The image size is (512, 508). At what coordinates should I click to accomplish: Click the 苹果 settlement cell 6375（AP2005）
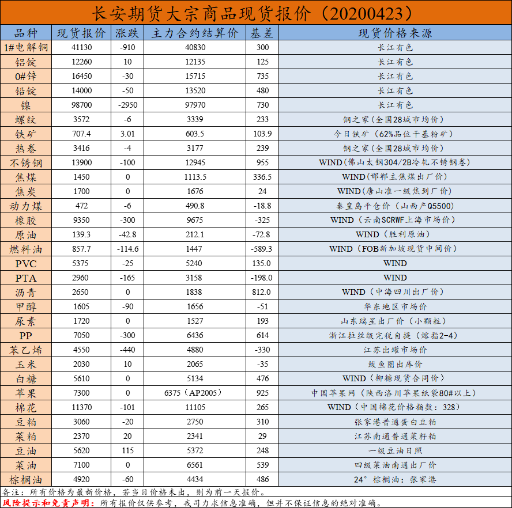pyautogui.click(x=194, y=393)
